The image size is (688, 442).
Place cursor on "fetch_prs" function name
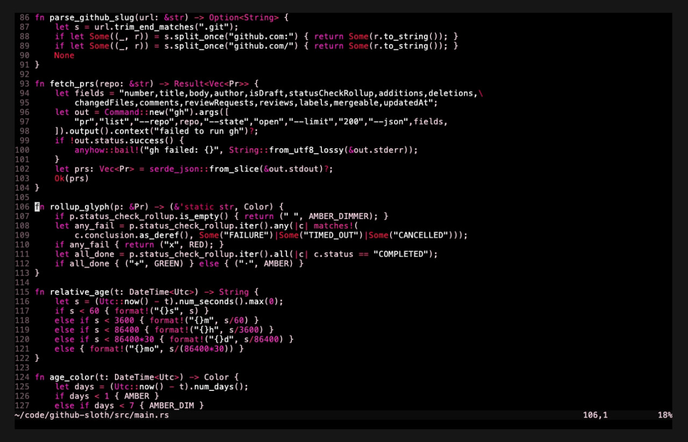click(x=71, y=84)
